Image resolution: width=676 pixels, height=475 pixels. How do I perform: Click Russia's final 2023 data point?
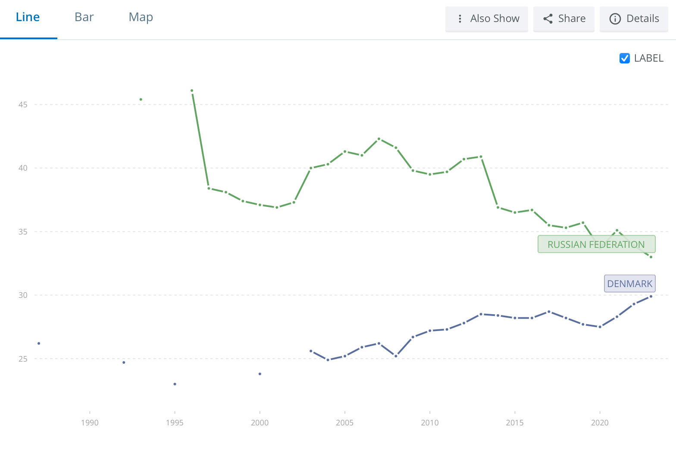[x=651, y=257]
